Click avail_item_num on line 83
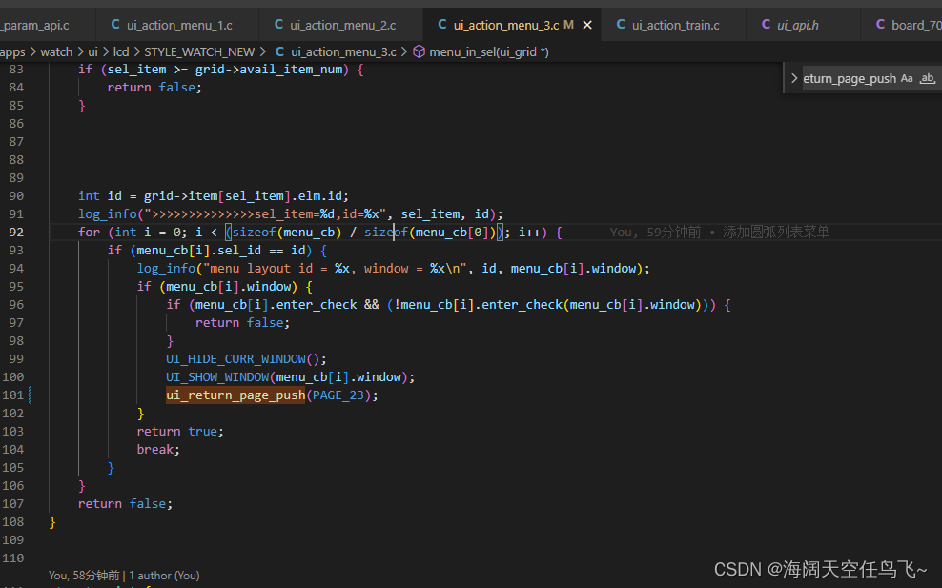The image size is (942, 588). [291, 69]
